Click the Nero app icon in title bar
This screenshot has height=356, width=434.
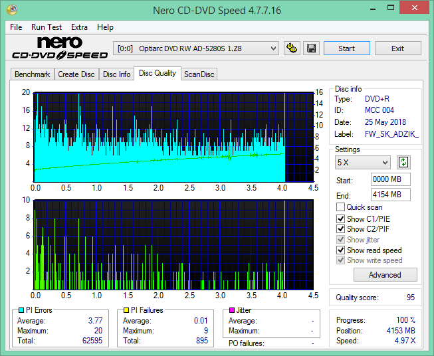point(12,9)
